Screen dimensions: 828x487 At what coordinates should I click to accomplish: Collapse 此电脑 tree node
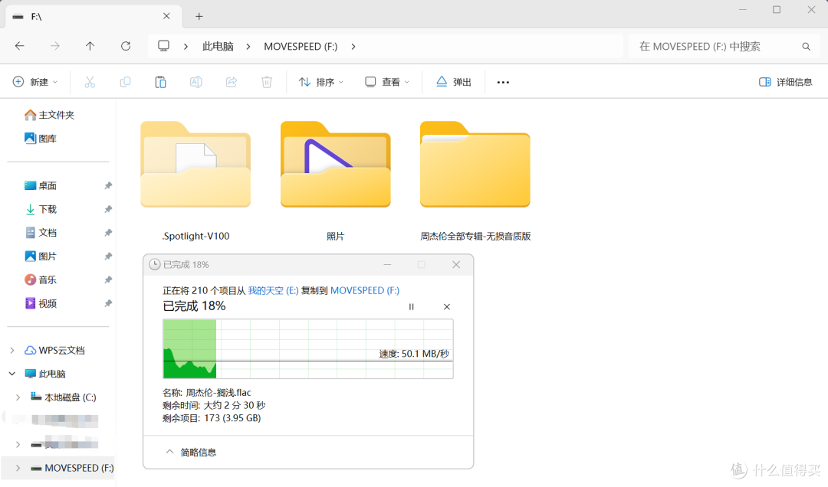click(x=12, y=374)
